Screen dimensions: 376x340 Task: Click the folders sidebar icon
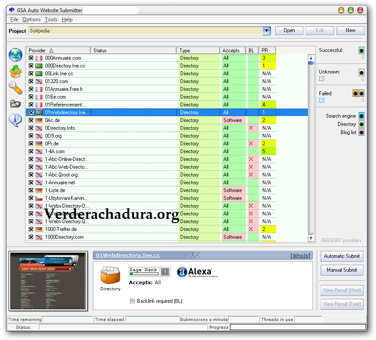coord(16,104)
